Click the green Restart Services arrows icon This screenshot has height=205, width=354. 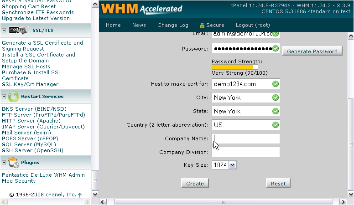click(14, 97)
